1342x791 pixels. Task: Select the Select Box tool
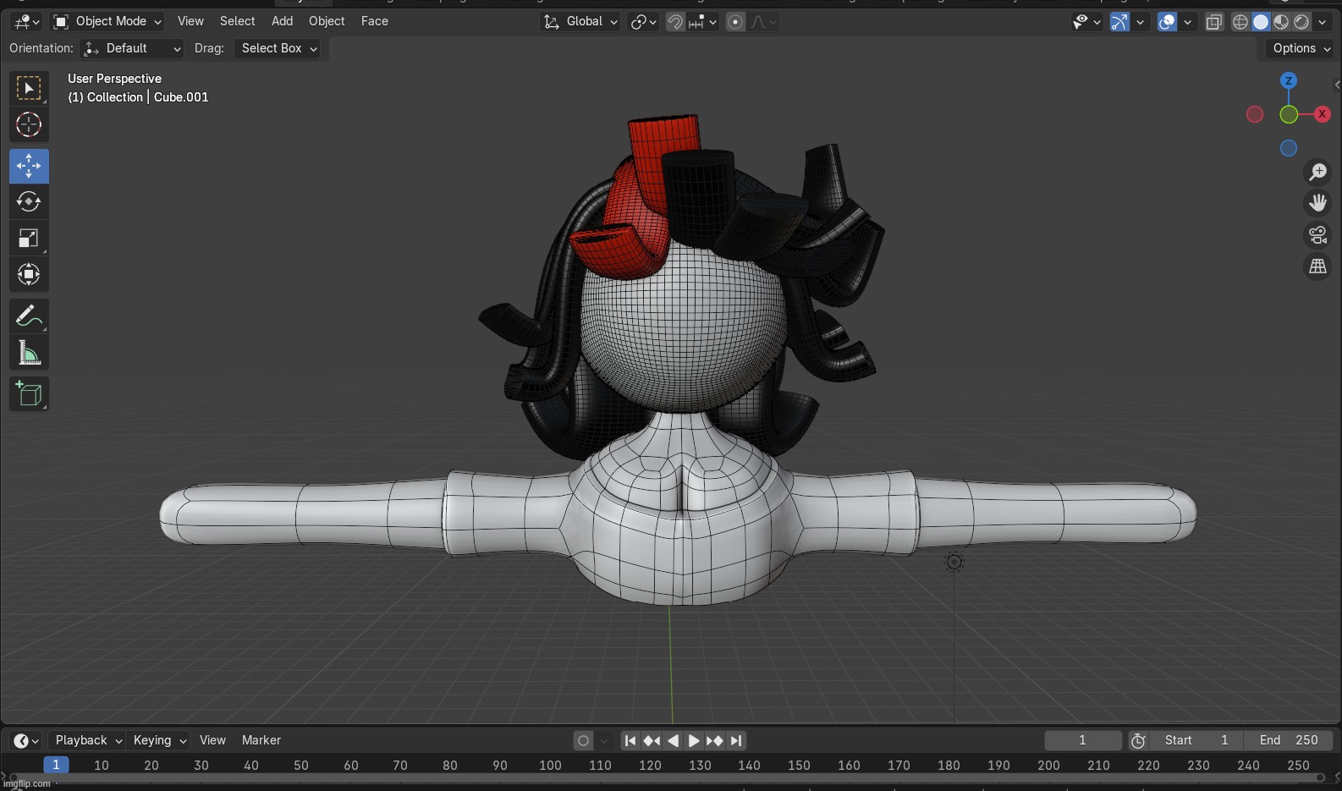click(29, 89)
